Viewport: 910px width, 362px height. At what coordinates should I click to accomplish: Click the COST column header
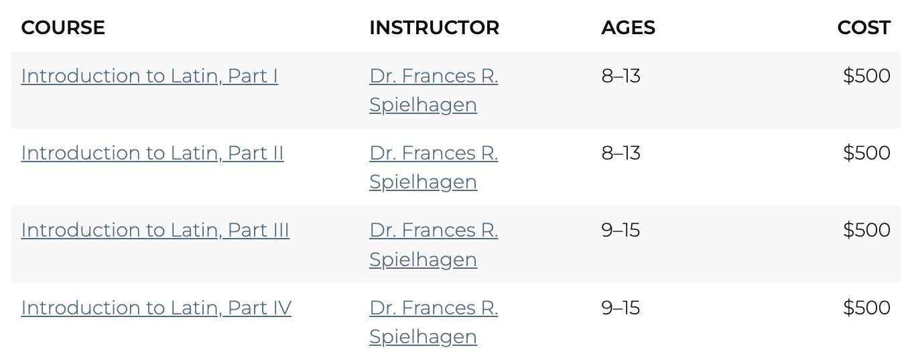tap(863, 27)
